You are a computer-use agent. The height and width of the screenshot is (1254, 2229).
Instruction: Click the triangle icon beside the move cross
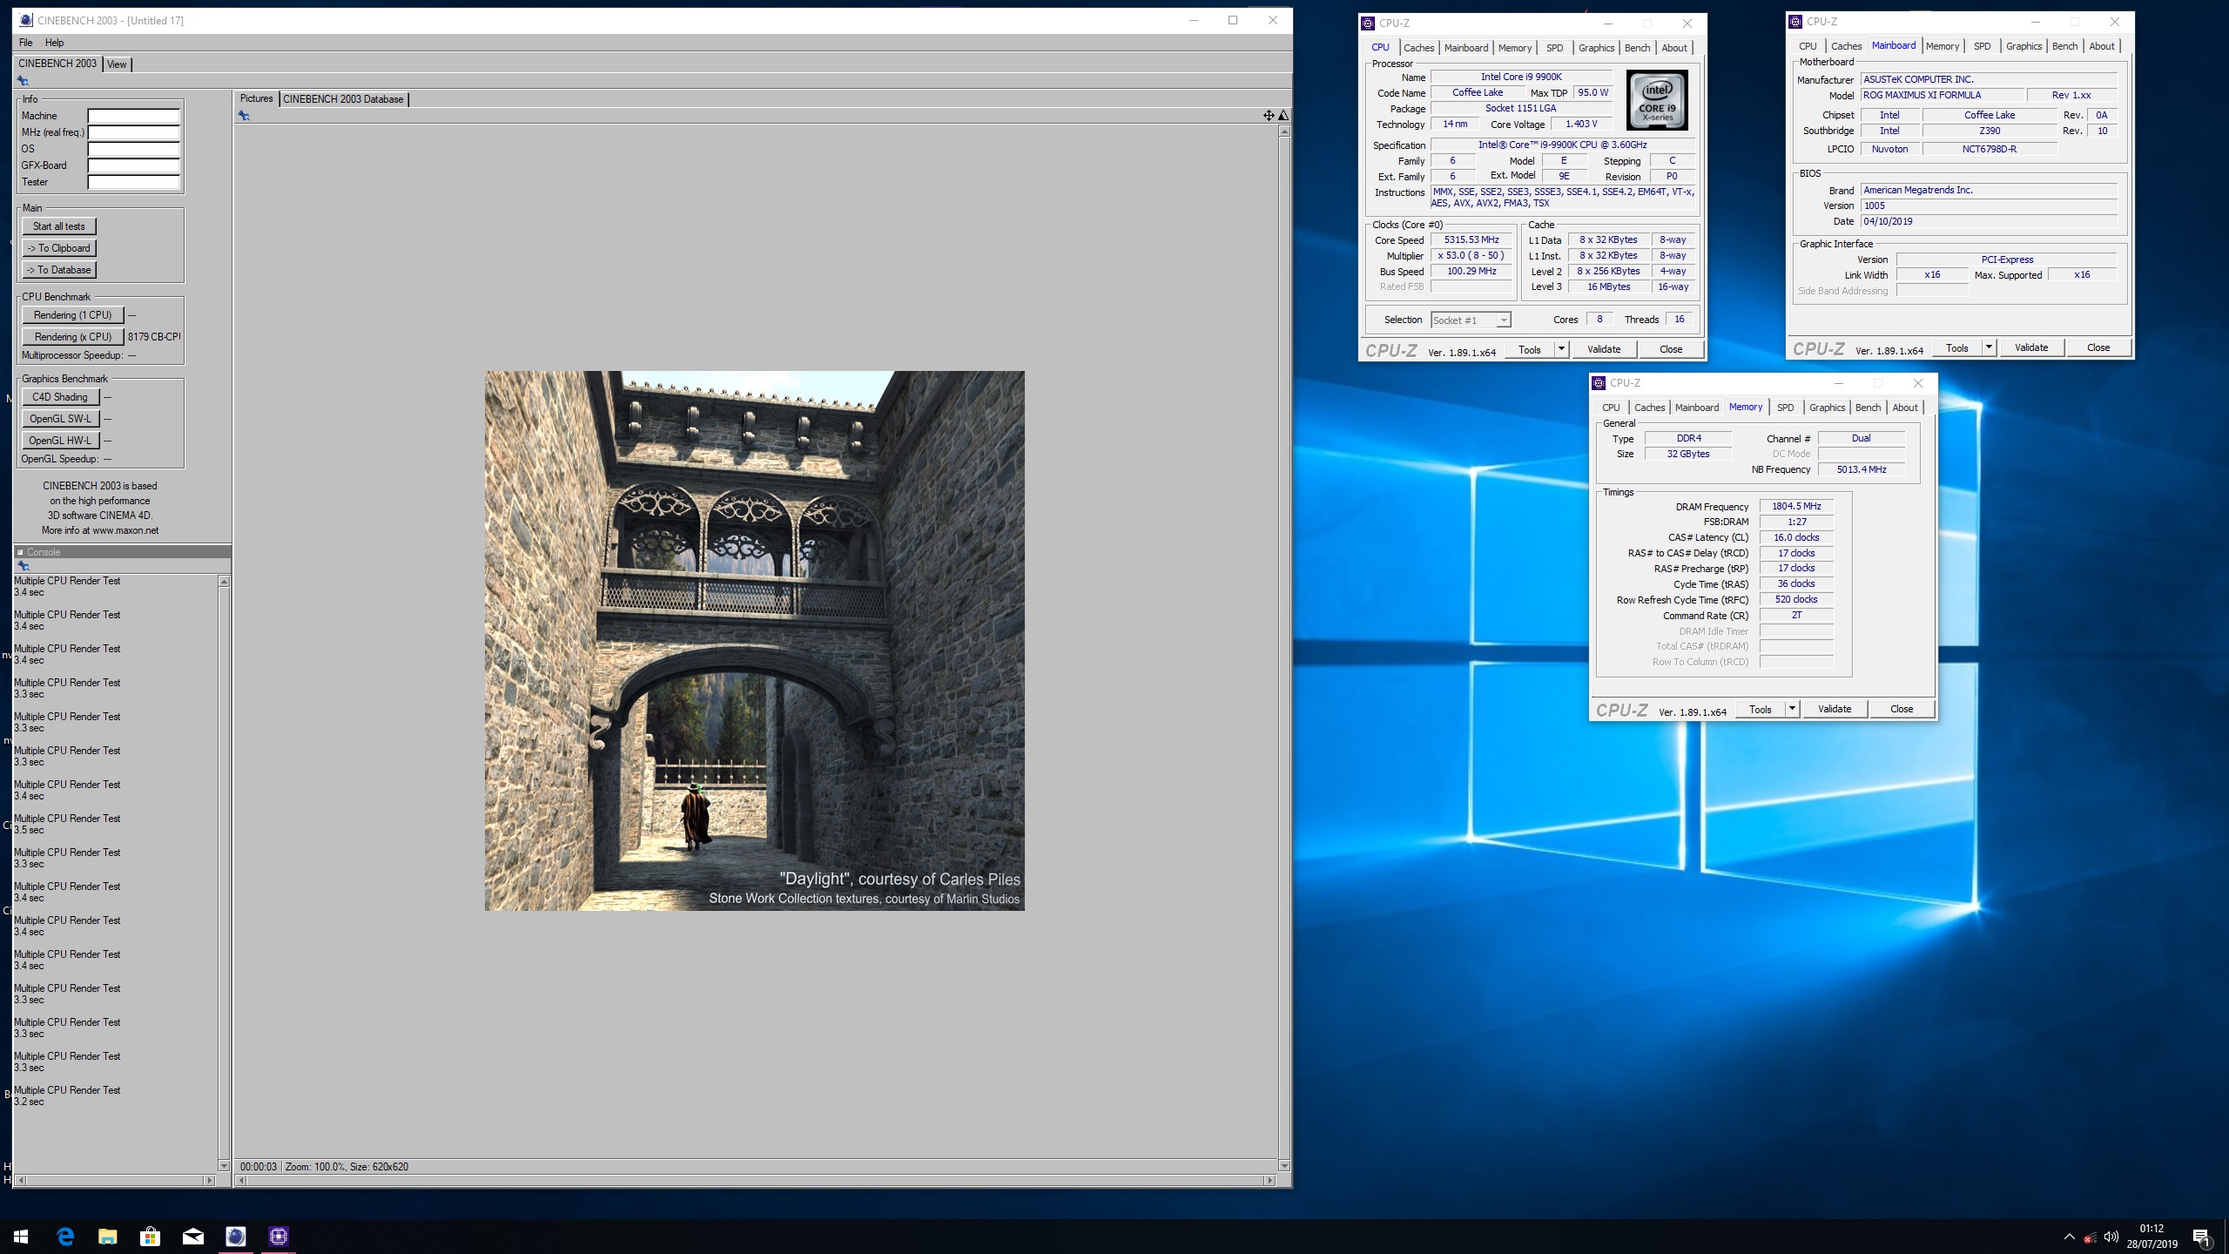pyautogui.click(x=1283, y=115)
